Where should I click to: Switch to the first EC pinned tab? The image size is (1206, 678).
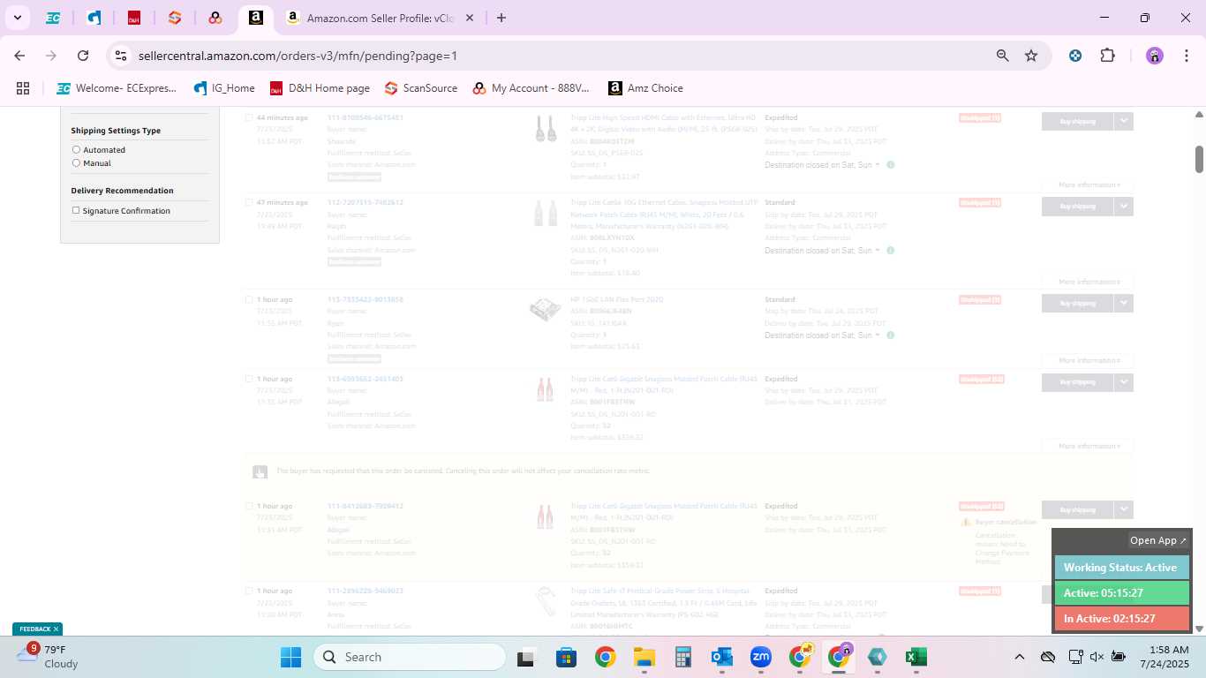click(x=53, y=18)
